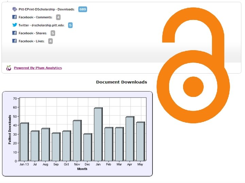Click the Feb bar in chart
This screenshot has width=245, height=183.
coord(109,144)
